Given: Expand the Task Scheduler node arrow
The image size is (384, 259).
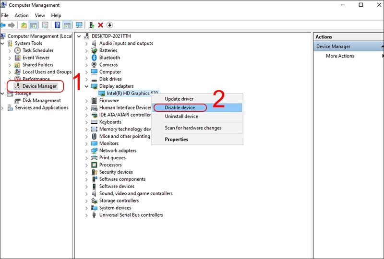Looking at the screenshot, I should point(10,51).
